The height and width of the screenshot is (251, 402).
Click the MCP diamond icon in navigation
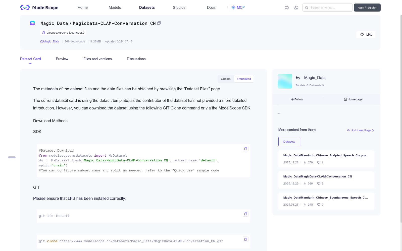233,8
